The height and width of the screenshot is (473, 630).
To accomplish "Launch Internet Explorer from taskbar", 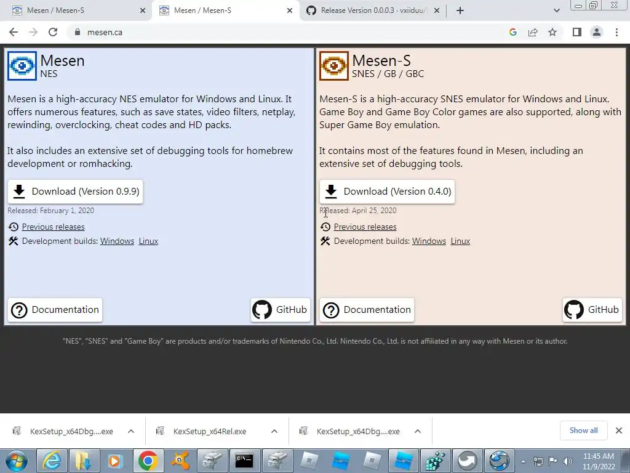I will [x=52, y=461].
